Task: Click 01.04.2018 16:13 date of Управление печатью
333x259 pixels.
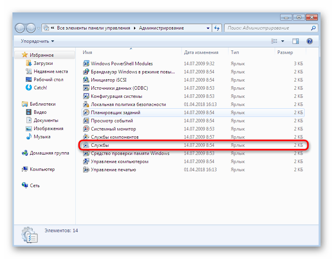Action: pos(200,170)
